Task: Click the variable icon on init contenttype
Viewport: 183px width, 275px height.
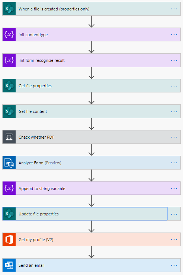Action: (x=9, y=35)
